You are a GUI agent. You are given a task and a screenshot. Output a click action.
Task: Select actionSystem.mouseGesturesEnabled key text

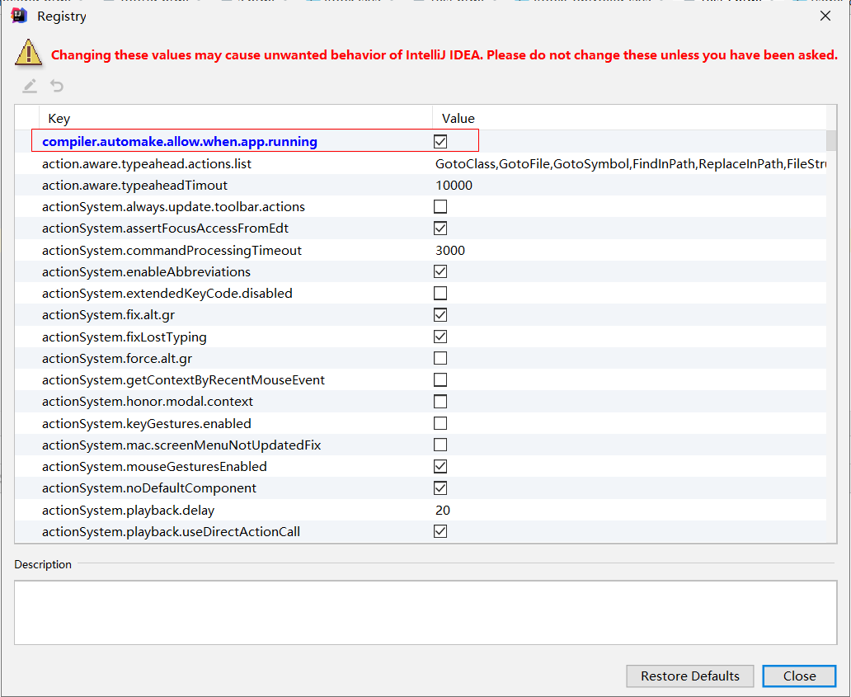(x=154, y=466)
